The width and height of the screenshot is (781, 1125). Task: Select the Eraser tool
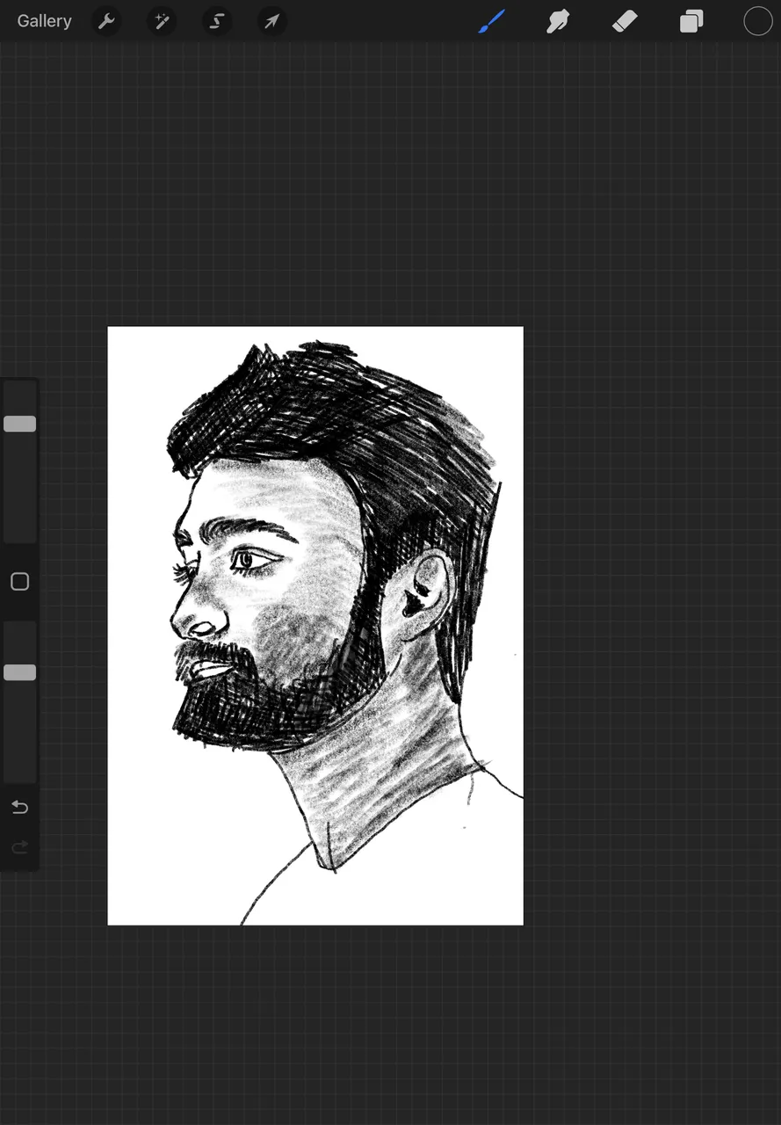(625, 21)
